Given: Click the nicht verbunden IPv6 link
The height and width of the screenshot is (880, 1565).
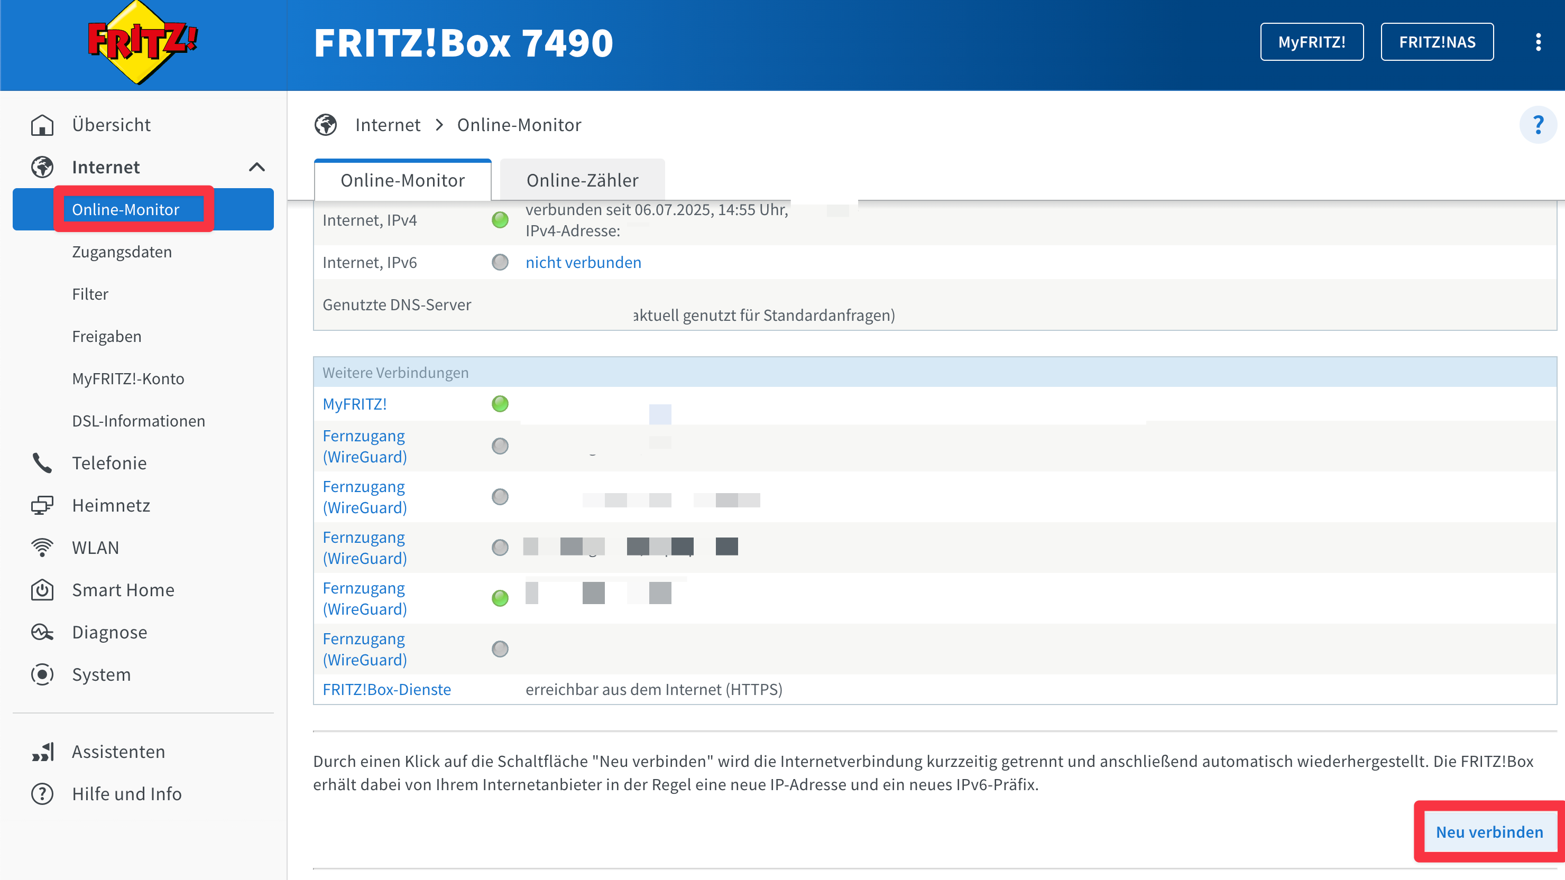Looking at the screenshot, I should [x=583, y=262].
